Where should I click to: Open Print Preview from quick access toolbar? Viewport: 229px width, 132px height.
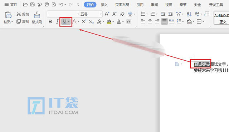54,5
